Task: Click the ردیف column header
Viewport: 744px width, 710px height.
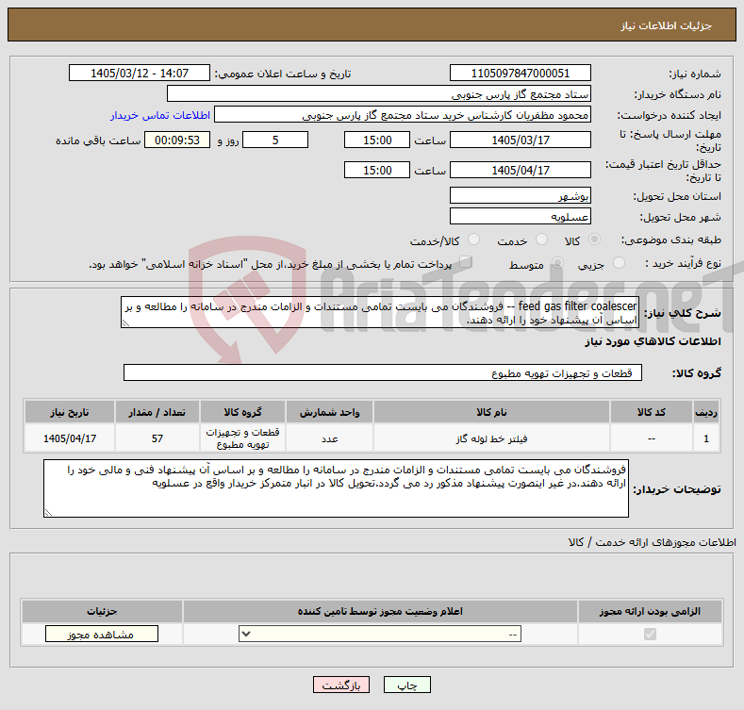Action: 706,412
